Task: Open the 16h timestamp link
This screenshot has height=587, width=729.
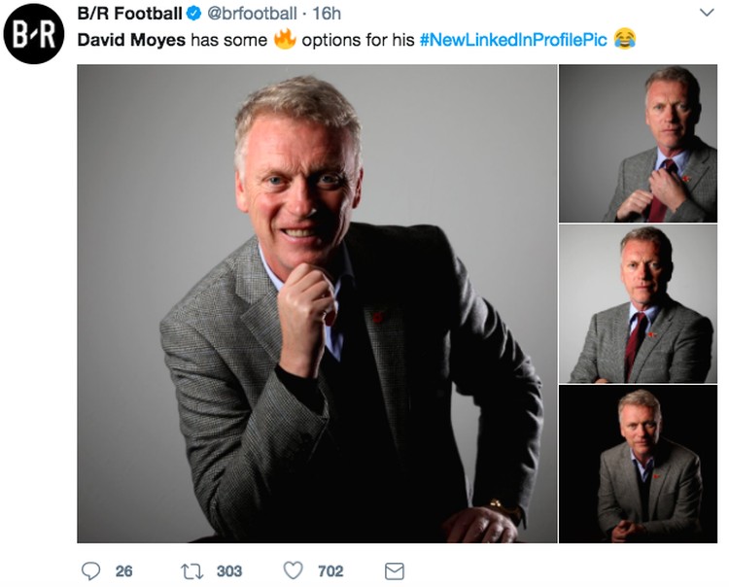Action: (x=327, y=14)
